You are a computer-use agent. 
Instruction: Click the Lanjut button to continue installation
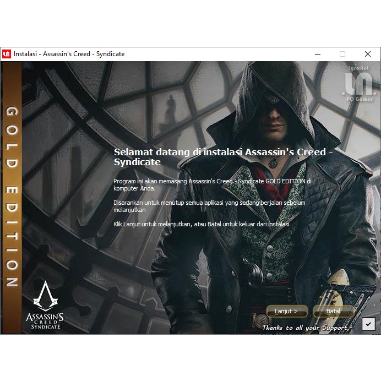[287, 311]
